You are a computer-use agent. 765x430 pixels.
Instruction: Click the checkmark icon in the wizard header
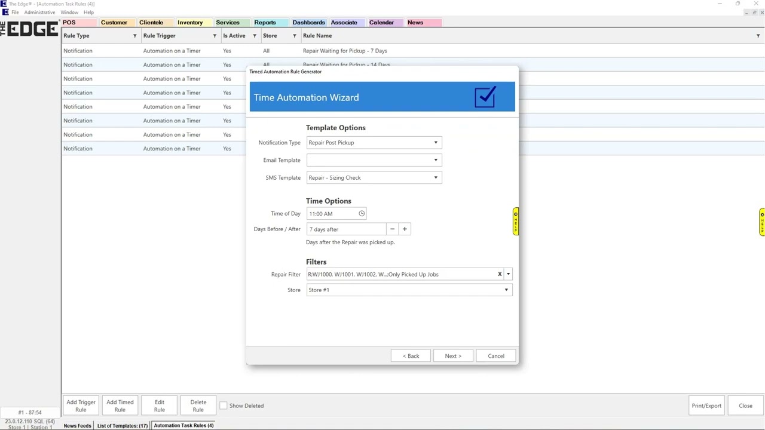tap(485, 97)
